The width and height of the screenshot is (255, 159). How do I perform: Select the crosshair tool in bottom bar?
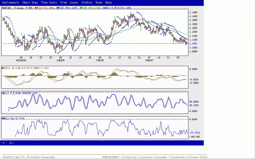[x=11, y=143]
